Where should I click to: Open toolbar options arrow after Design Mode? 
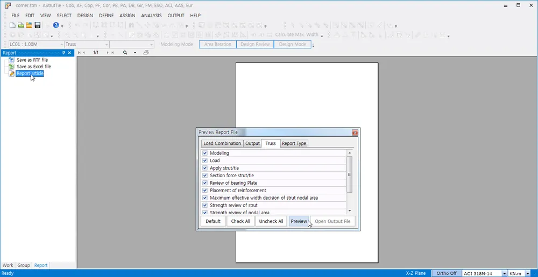click(x=313, y=45)
